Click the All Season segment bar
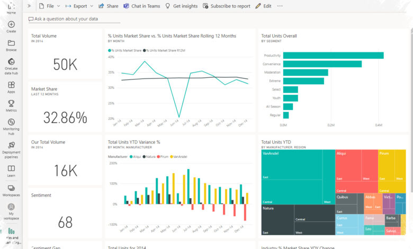 click(288, 106)
